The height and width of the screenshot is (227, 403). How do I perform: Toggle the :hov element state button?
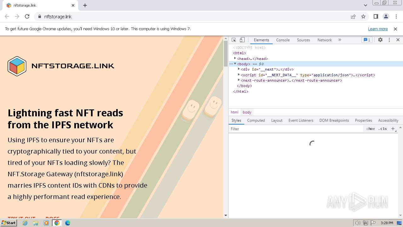[x=370, y=129]
